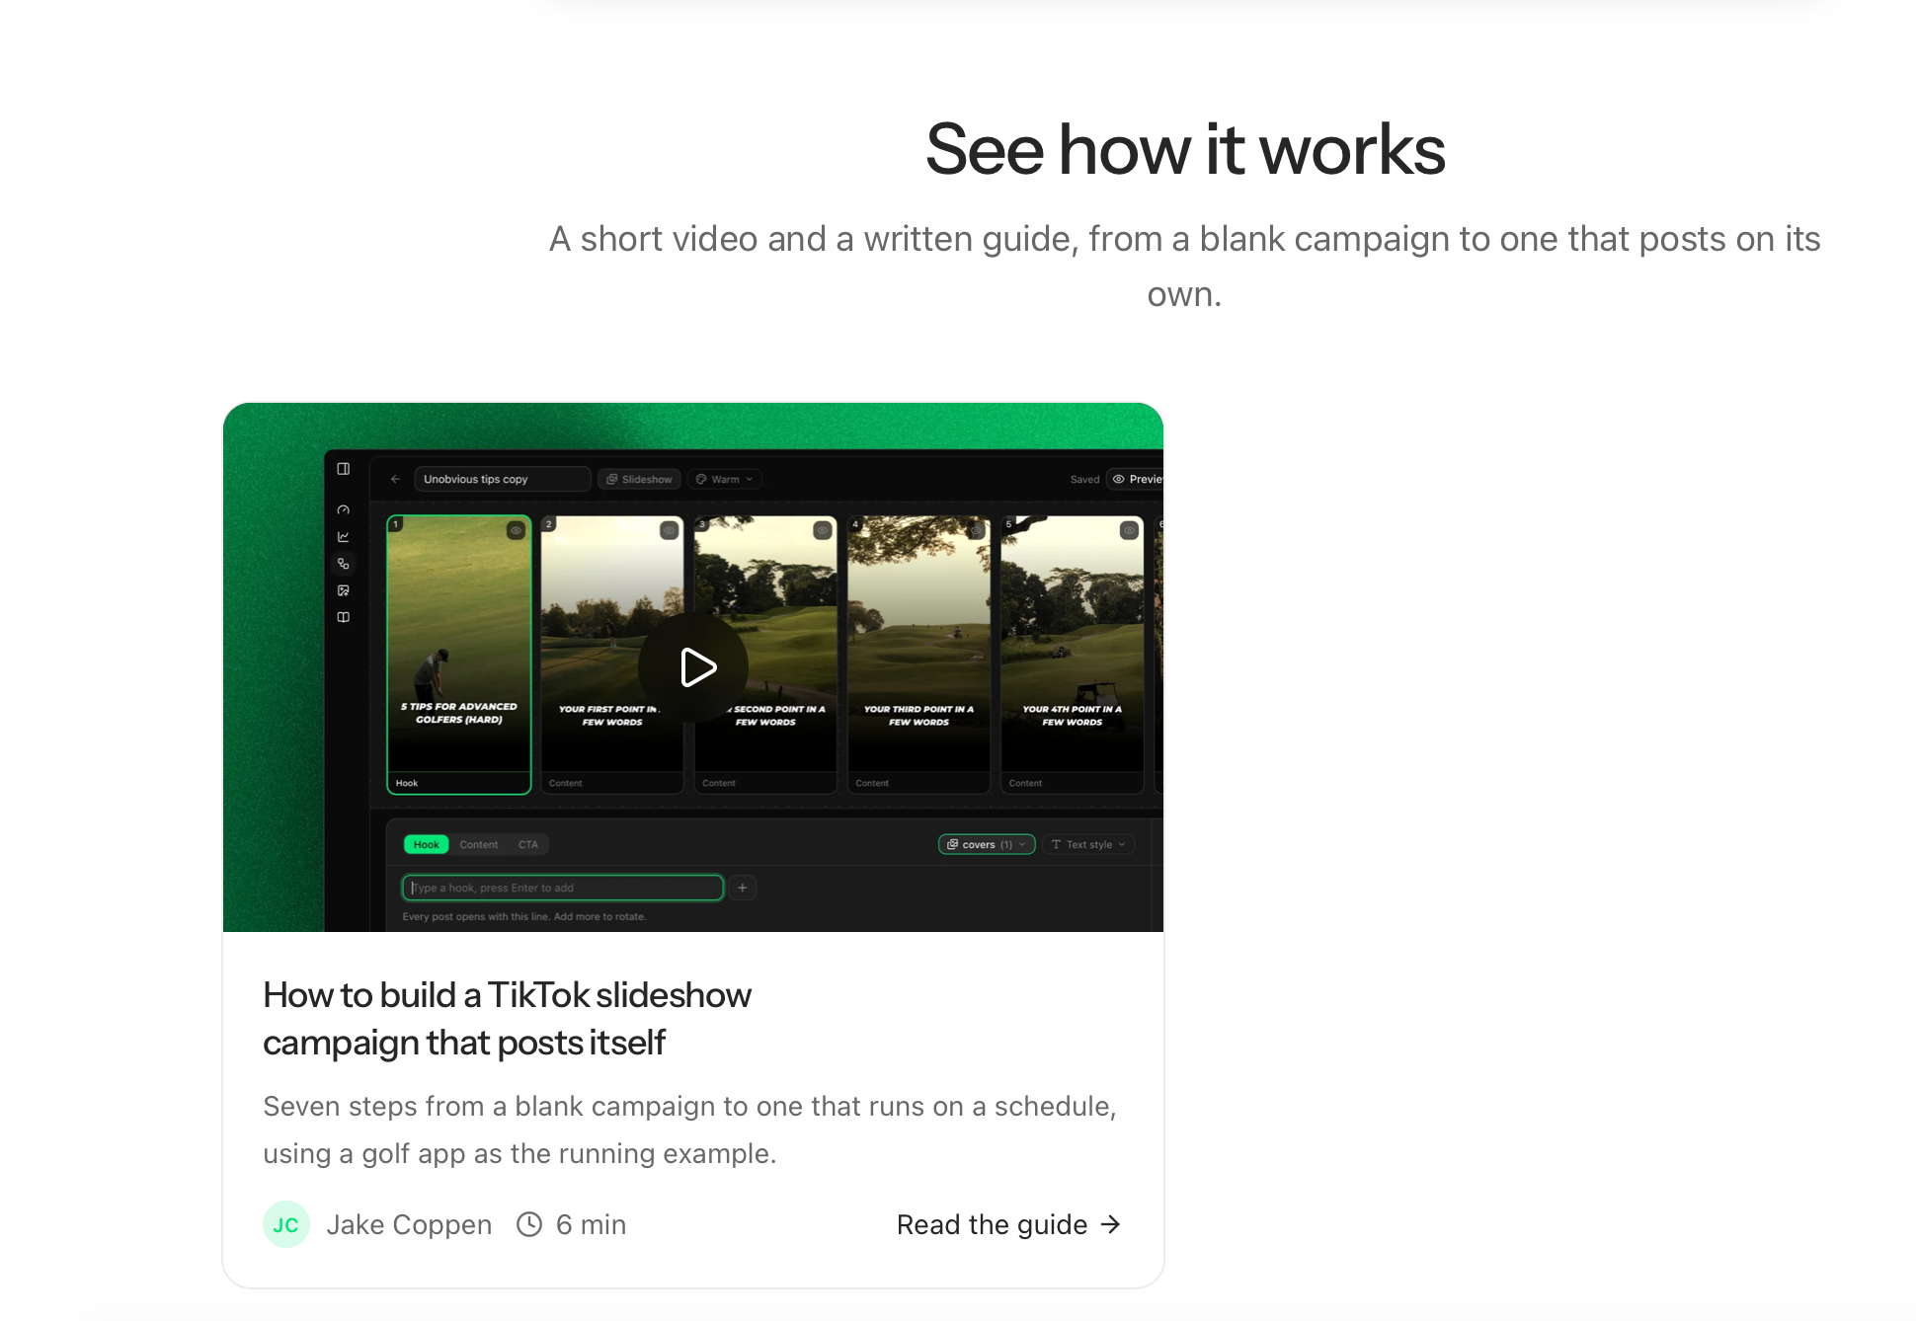Click the Unobvious tips copy name field
Viewport: 1916px width, 1321px height.
(502, 479)
